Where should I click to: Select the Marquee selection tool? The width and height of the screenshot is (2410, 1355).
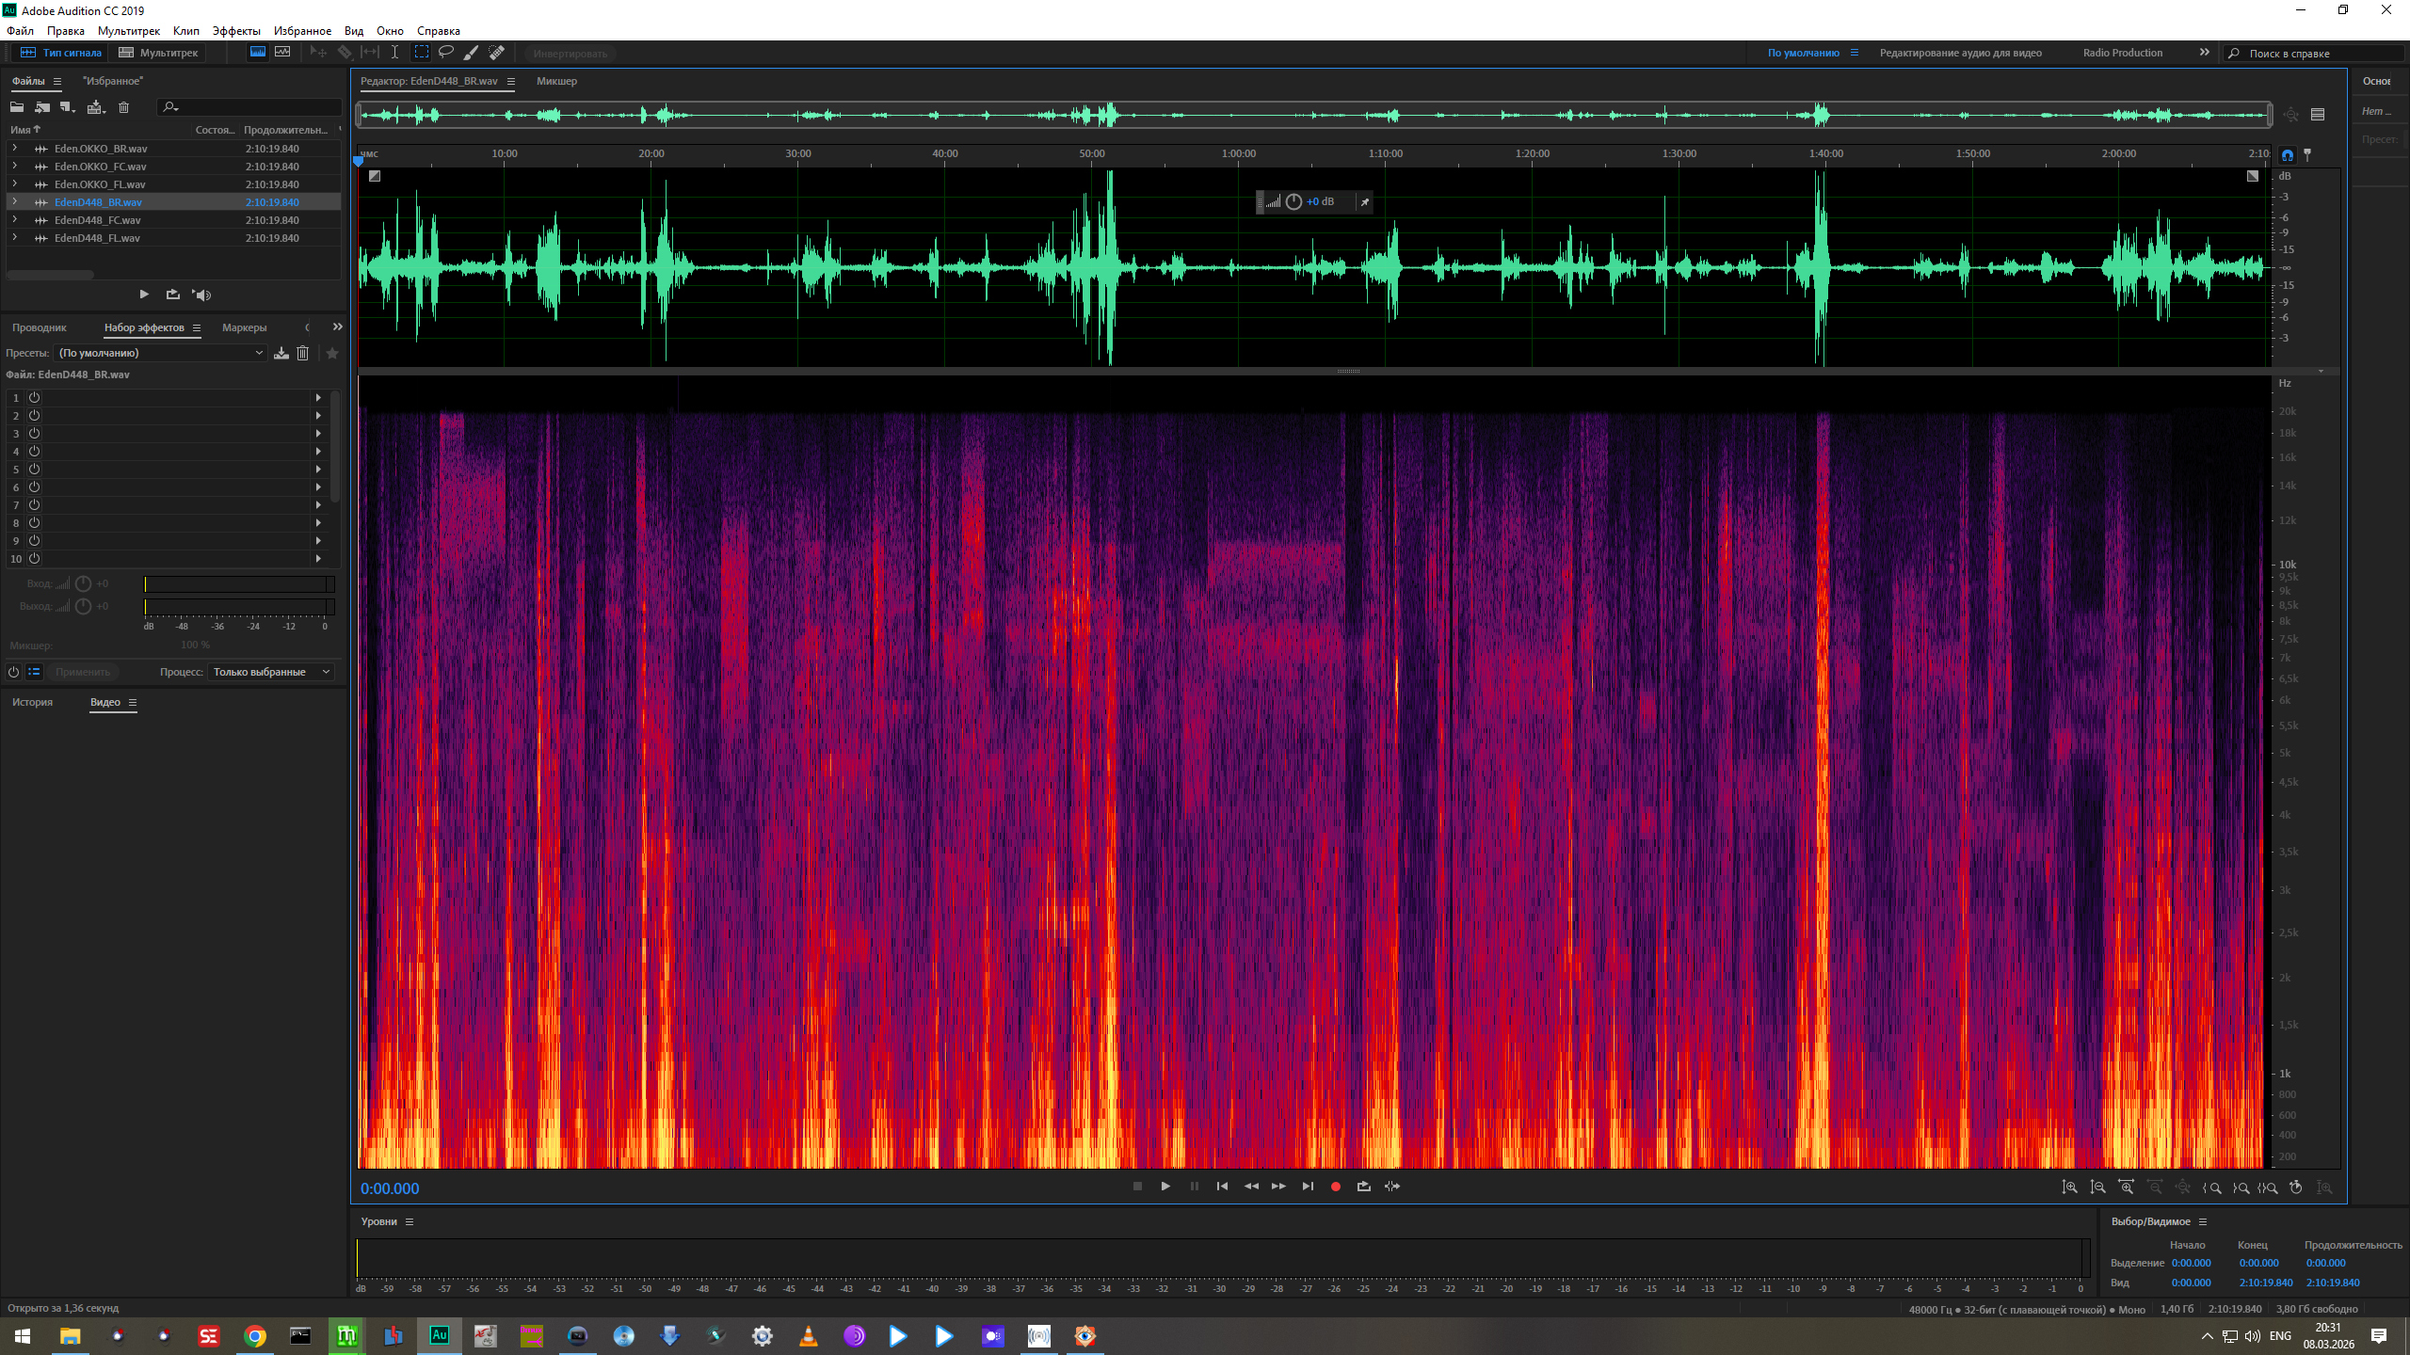coord(421,53)
